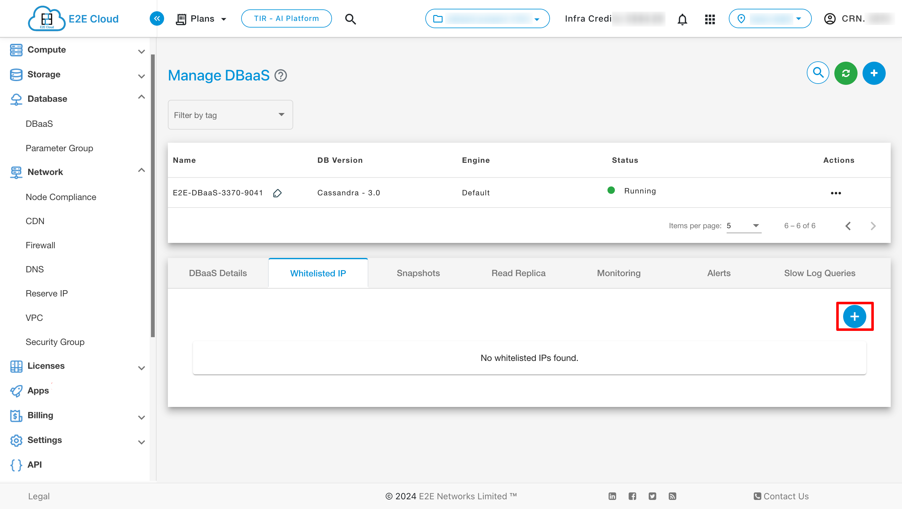The height and width of the screenshot is (509, 902).
Task: Click Contact Us in footer
Action: tap(781, 496)
